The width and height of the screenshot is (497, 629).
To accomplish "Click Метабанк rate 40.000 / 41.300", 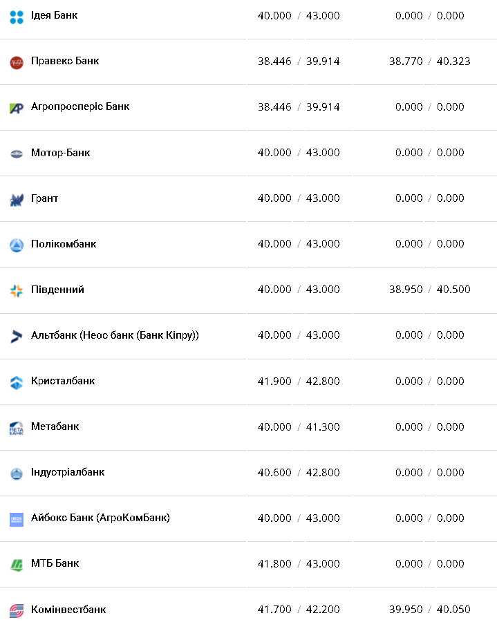I will (x=299, y=427).
